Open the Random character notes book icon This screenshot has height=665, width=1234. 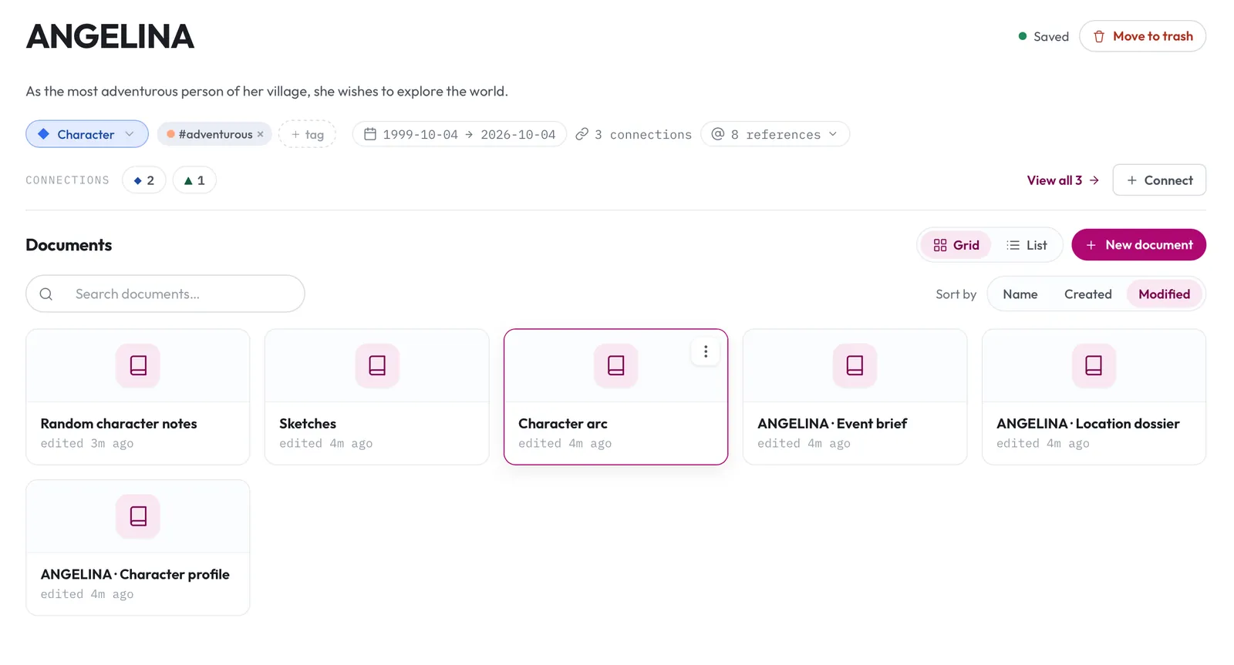[x=138, y=365]
